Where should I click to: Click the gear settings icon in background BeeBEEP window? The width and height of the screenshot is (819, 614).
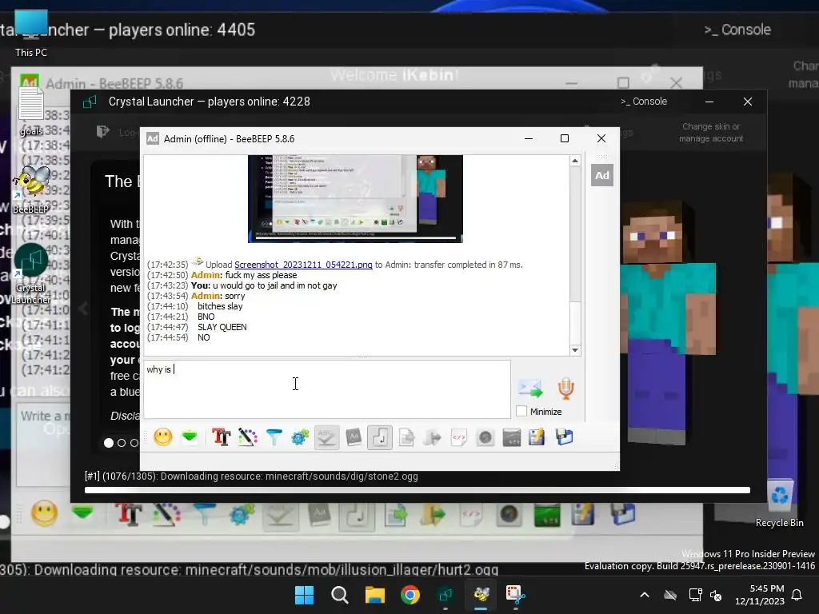(240, 513)
